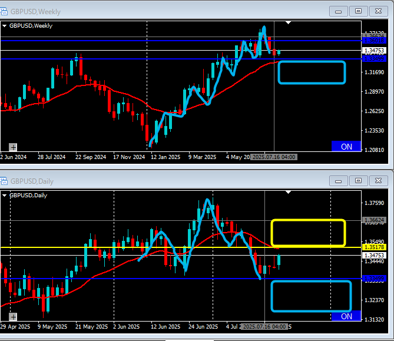Click the 2025.07.16 04:00 date label in Weekly chart

click(x=274, y=157)
